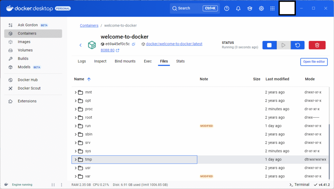Open the Learning center graduation cap icon
Viewport: 334px width, 189px height.
click(250, 8)
